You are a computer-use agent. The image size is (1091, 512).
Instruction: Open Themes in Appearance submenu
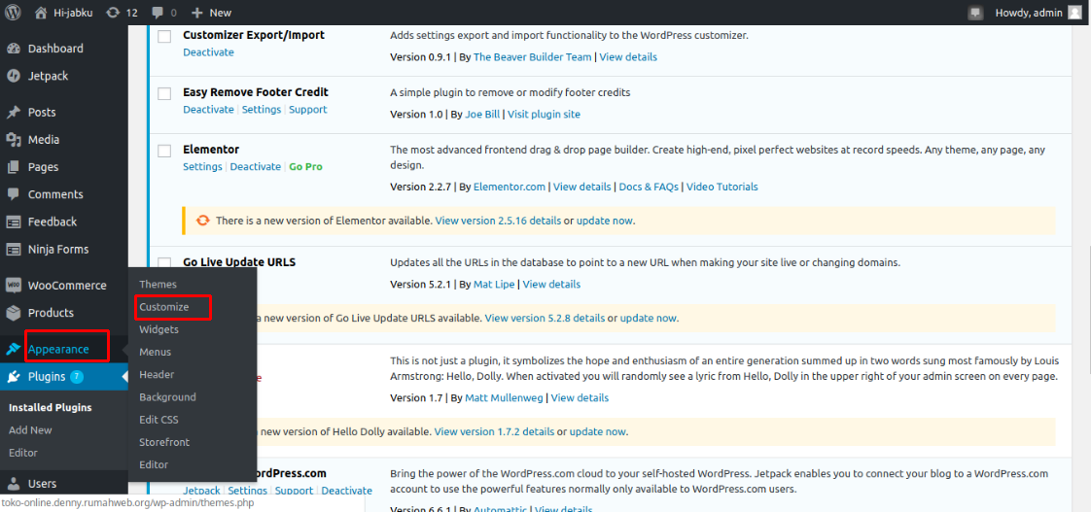coord(158,284)
